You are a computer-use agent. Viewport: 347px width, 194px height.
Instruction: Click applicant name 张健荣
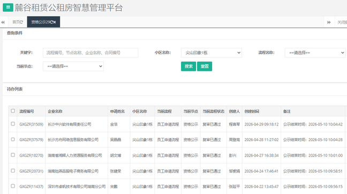(x=116, y=171)
